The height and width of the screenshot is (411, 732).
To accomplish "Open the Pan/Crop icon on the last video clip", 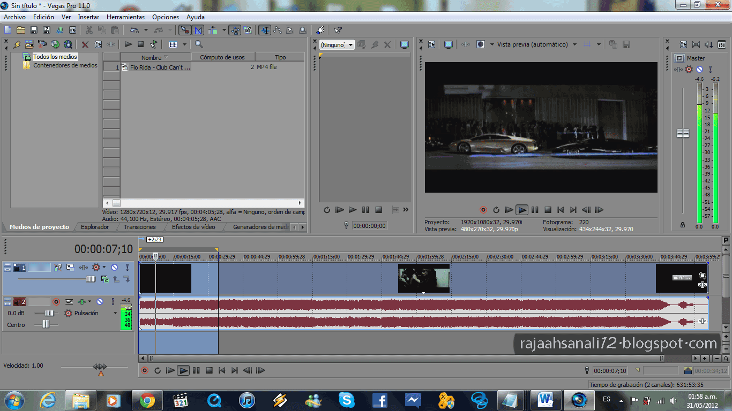I will [x=702, y=276].
